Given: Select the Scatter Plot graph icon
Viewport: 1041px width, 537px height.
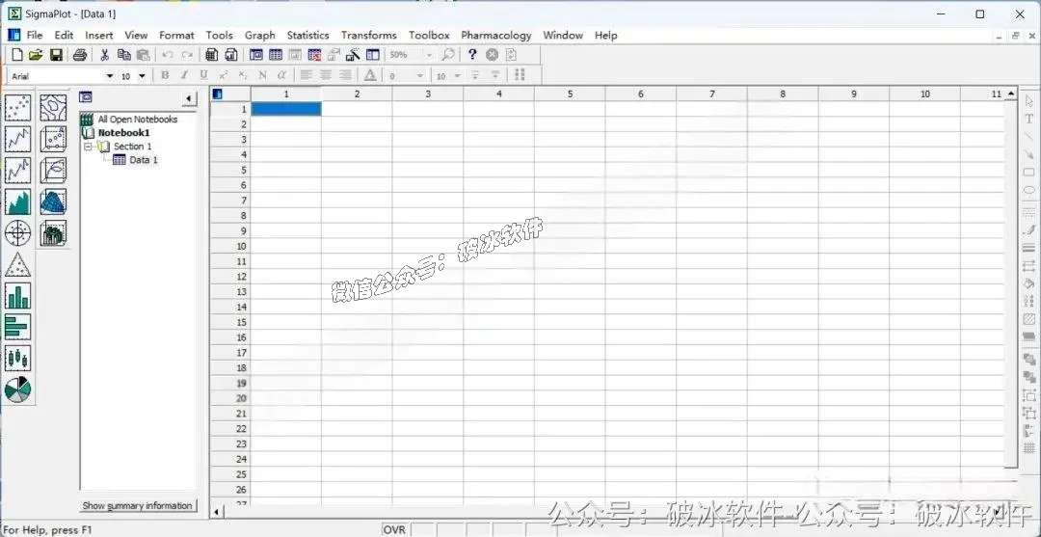Looking at the screenshot, I should pyautogui.click(x=18, y=108).
